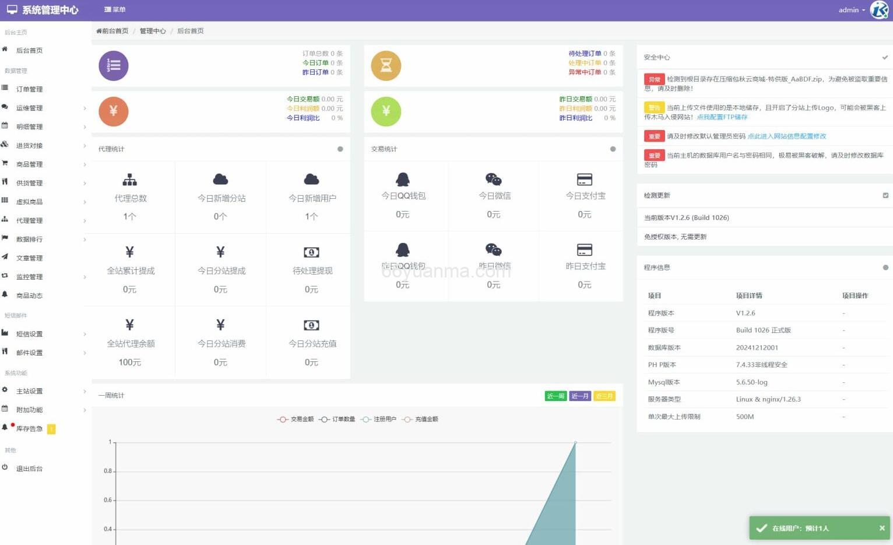Image resolution: width=893 pixels, height=545 pixels.
Task: Open the user avatar in top bar
Action: point(879,10)
